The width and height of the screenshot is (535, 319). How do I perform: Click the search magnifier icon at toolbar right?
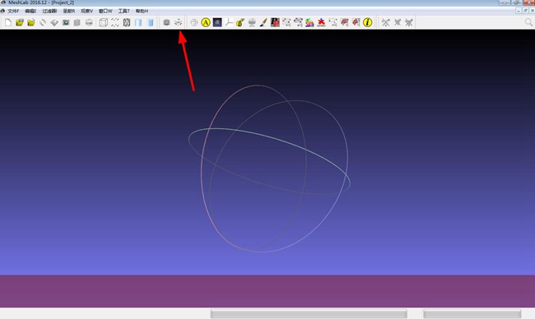[x=528, y=22]
